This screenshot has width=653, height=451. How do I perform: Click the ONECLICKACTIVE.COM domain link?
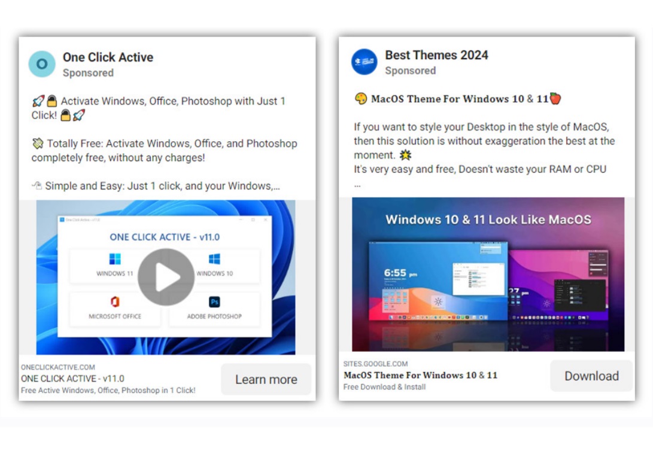pyautogui.click(x=58, y=367)
